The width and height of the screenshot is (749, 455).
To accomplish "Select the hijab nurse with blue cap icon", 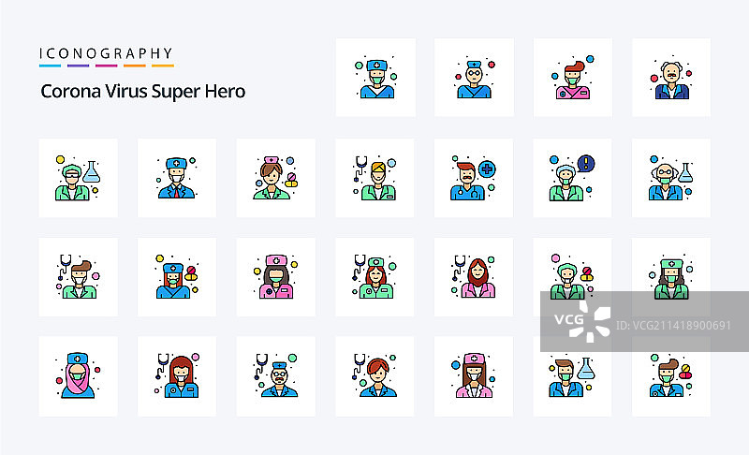I will coord(78,376).
